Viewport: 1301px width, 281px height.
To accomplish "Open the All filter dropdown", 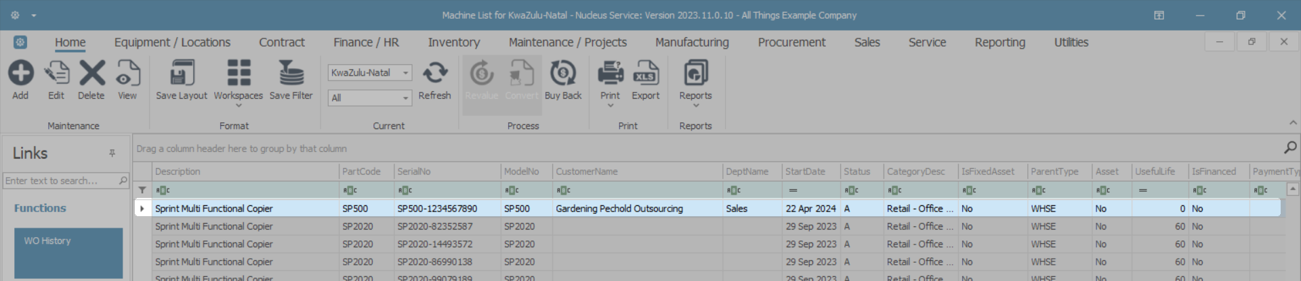I will (405, 98).
